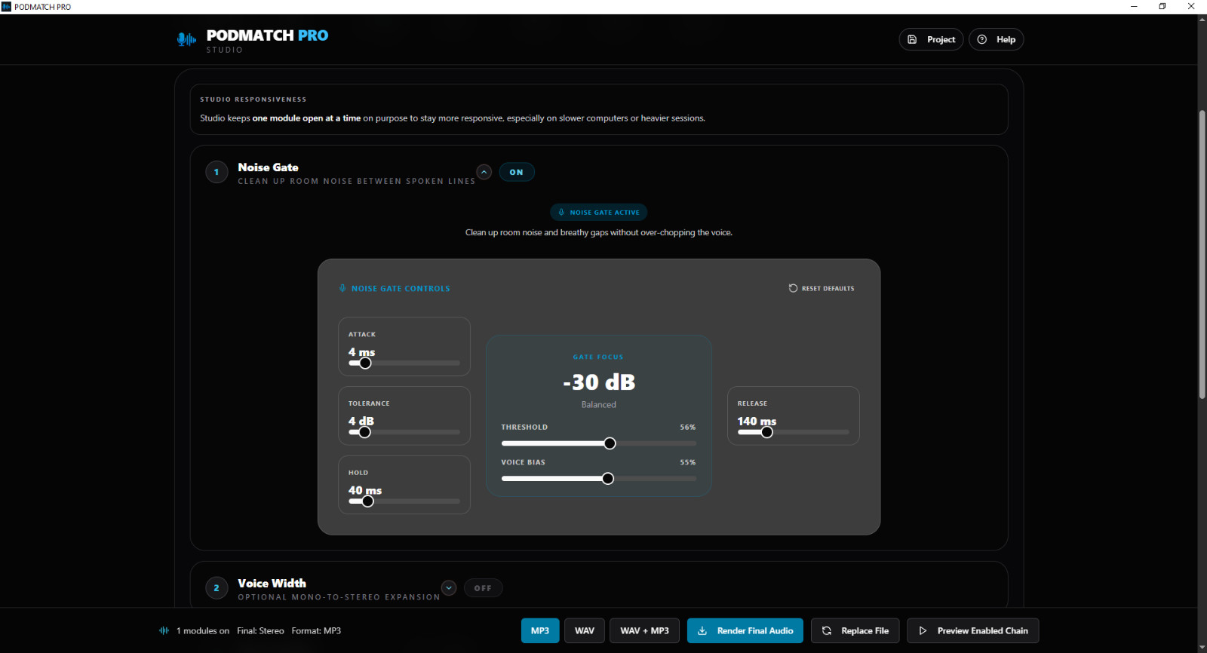Render the final audio
The width and height of the screenshot is (1207, 653).
tap(745, 630)
